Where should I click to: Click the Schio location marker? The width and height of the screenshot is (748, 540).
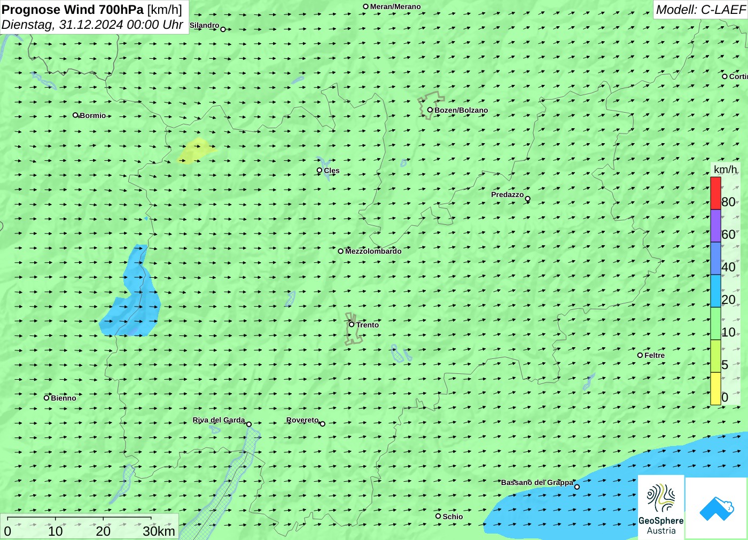click(438, 516)
